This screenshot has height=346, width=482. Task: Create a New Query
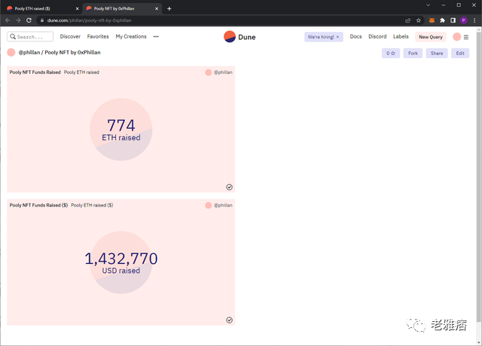[431, 37]
